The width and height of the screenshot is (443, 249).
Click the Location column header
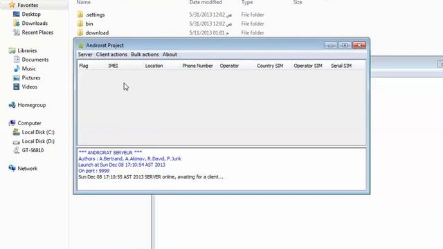click(154, 66)
